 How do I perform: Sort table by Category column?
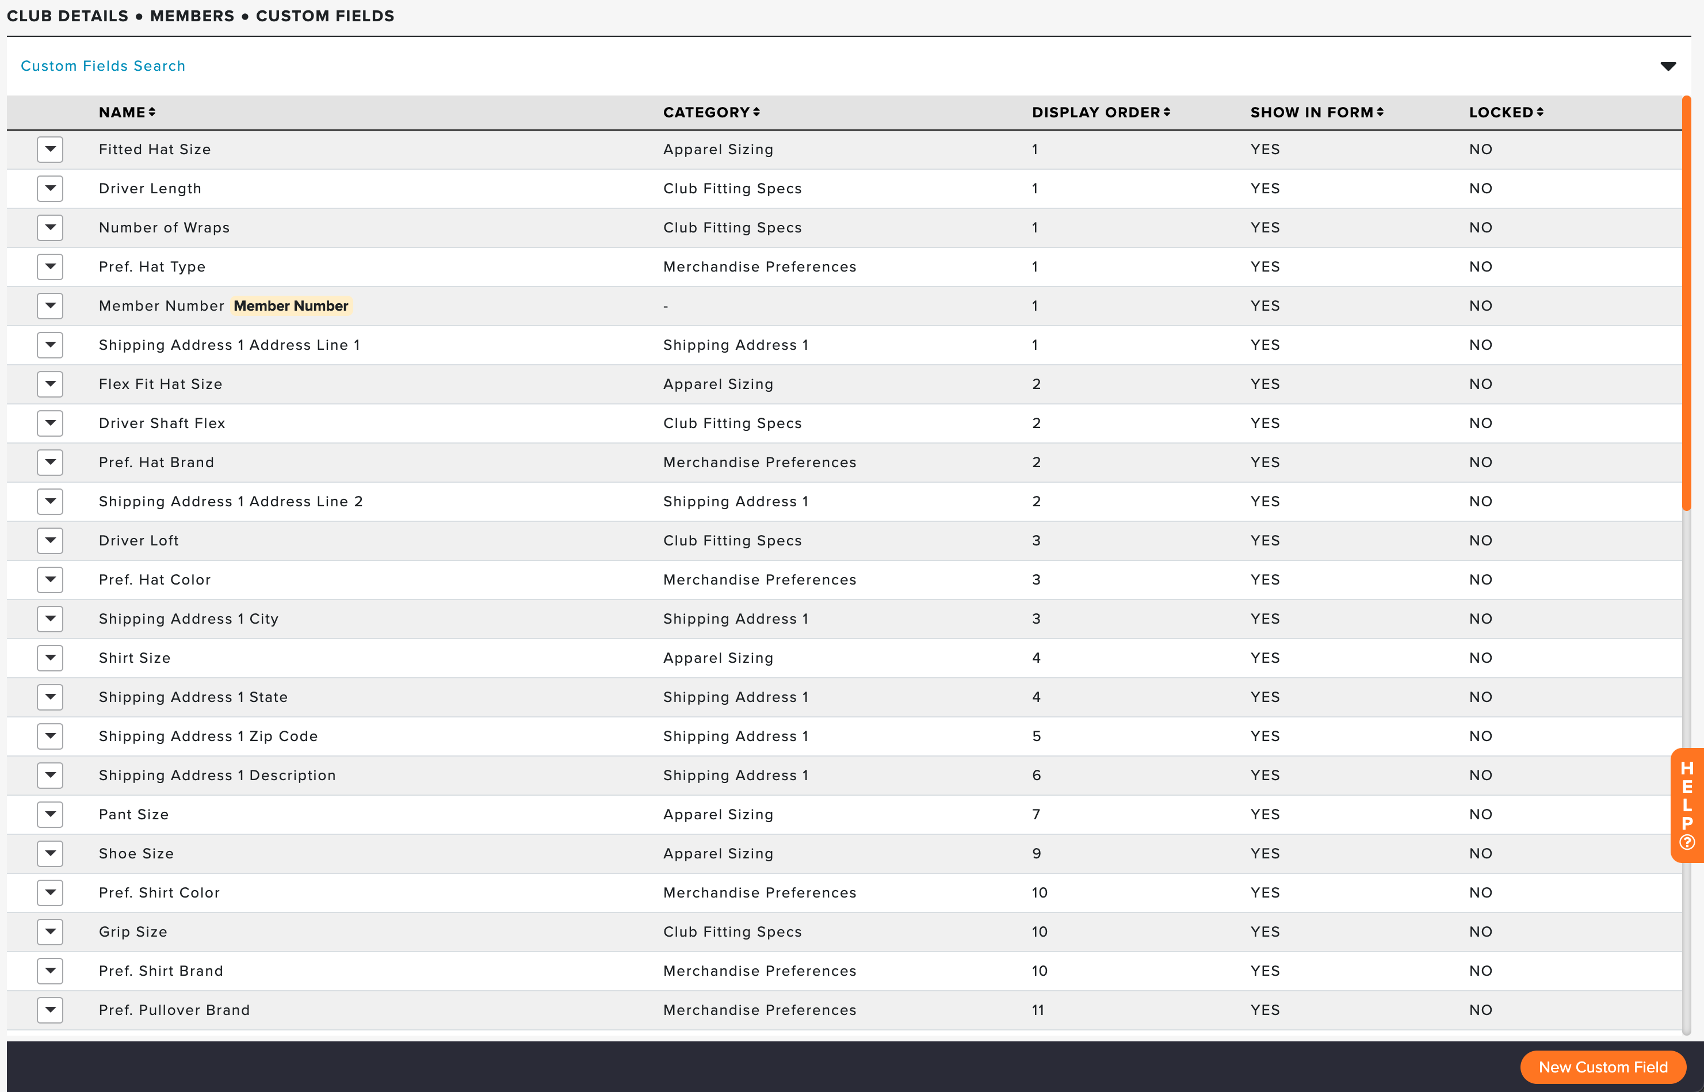[x=712, y=112]
